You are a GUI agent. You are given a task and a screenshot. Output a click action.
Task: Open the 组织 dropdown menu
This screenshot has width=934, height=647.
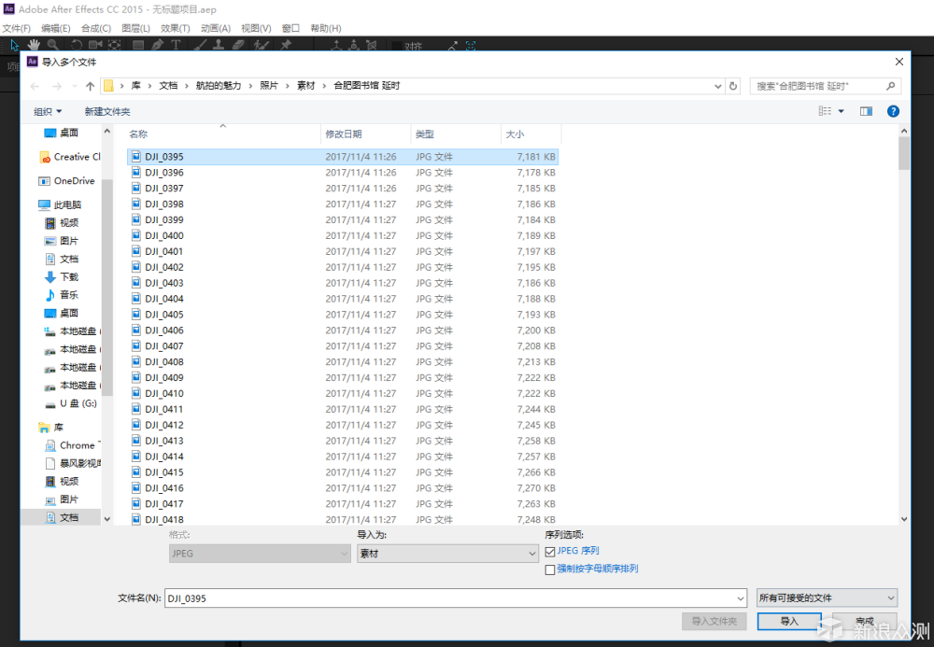[48, 111]
